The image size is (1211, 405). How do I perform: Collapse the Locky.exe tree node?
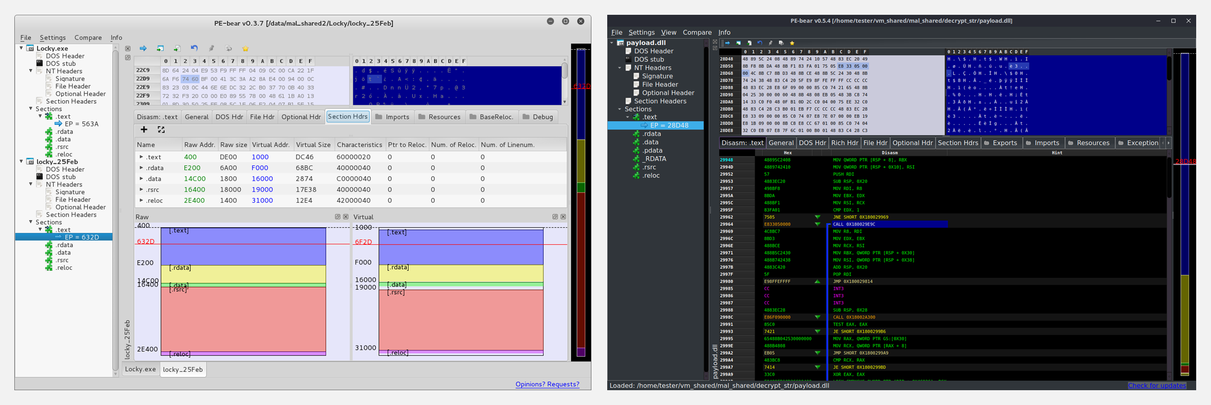(x=21, y=48)
